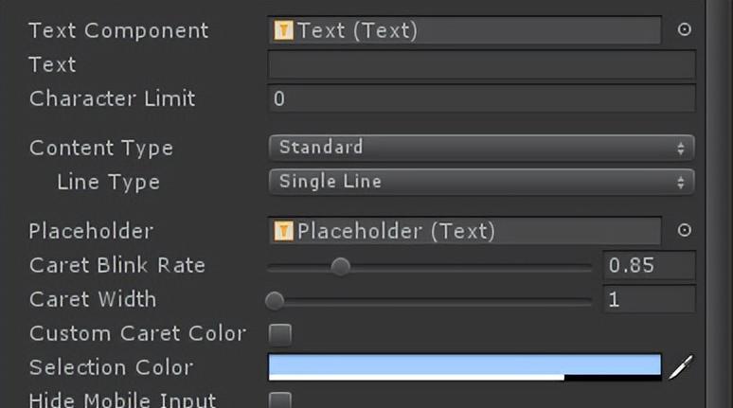This screenshot has height=408, width=733.
Task: Open Line Type dropdown showing Single Line
Action: tap(481, 182)
